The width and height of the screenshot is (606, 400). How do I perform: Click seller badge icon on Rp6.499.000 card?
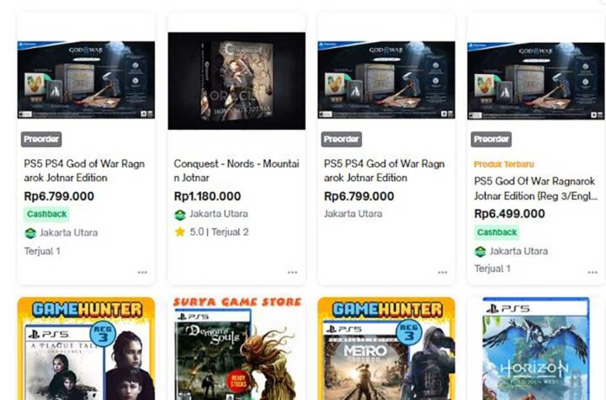[x=480, y=252]
